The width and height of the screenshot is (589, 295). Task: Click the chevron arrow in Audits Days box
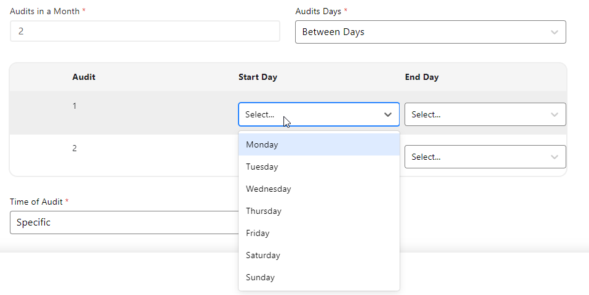coord(555,32)
